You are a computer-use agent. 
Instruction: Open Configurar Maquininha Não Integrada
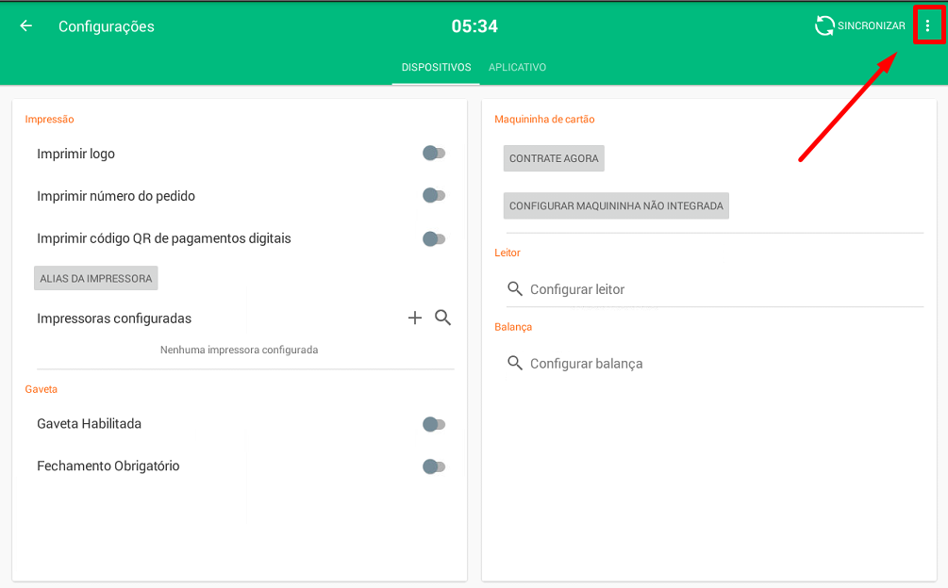click(616, 205)
